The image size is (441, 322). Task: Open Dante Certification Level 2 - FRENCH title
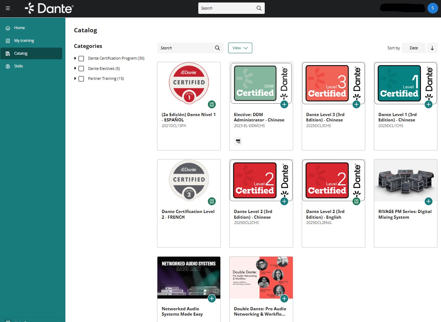pos(188,214)
